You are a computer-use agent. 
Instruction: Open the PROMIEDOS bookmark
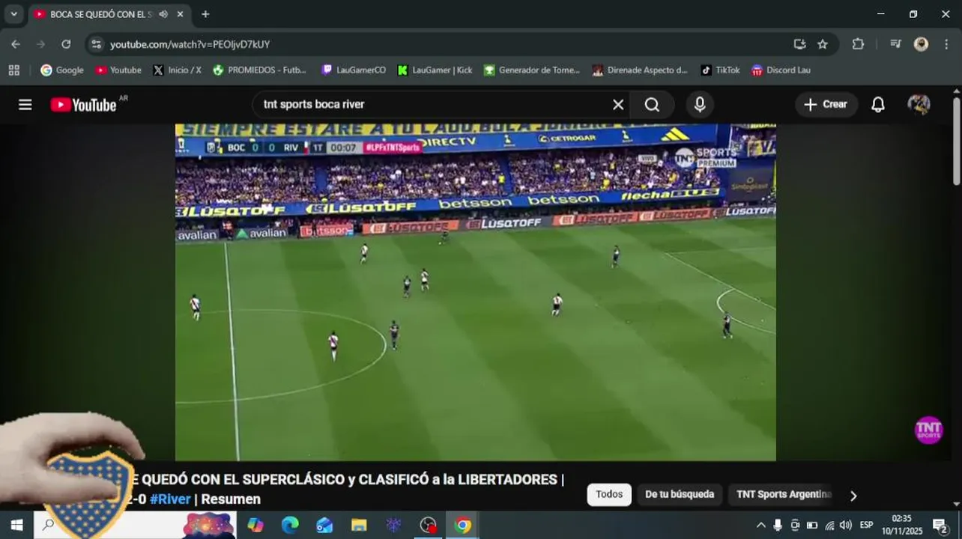(260, 70)
